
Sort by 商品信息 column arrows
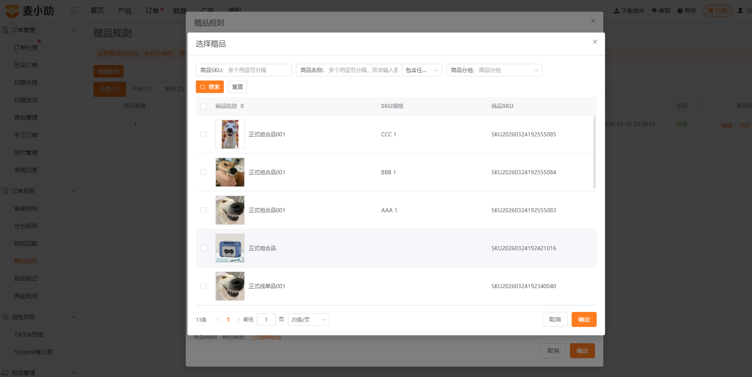pos(242,106)
